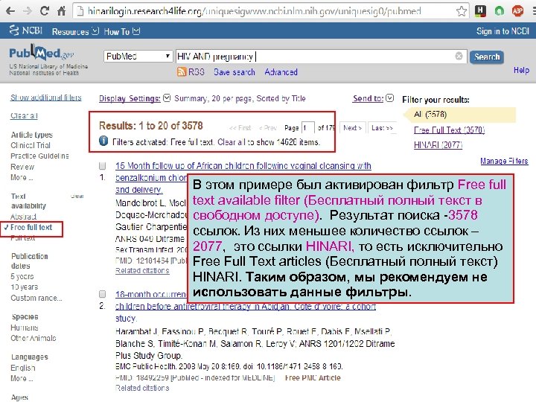The width and height of the screenshot is (536, 402).
Task: Select All (3578) results filter
Action: pyautogui.click(x=430, y=114)
